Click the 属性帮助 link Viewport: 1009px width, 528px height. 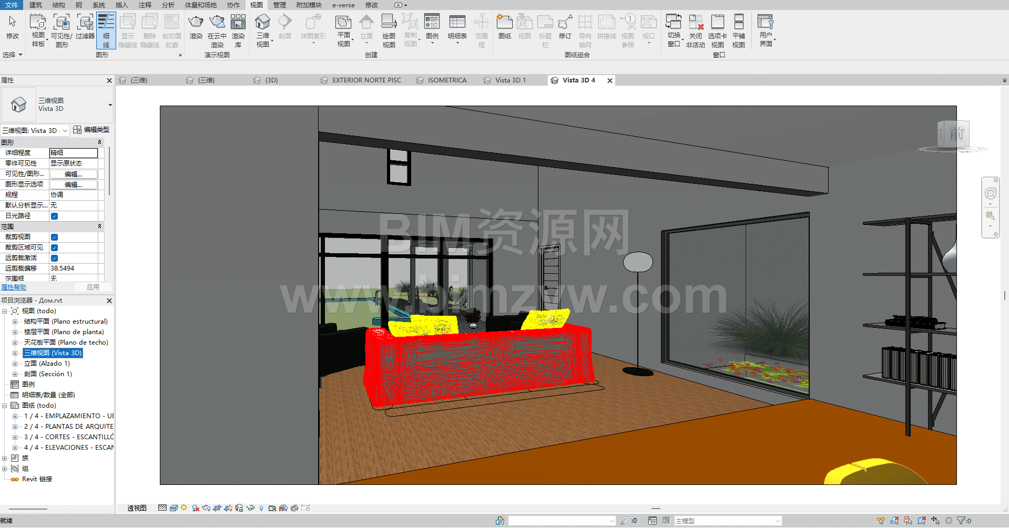(14, 287)
